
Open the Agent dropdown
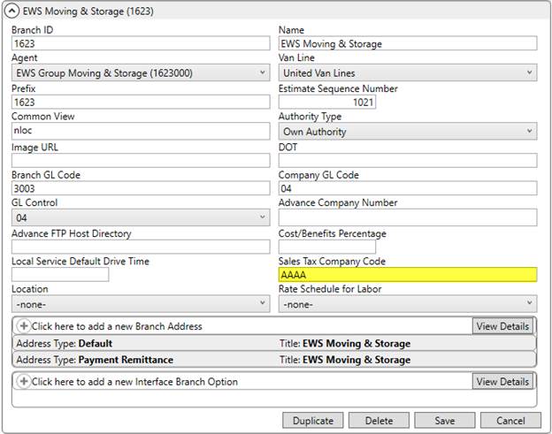point(140,73)
